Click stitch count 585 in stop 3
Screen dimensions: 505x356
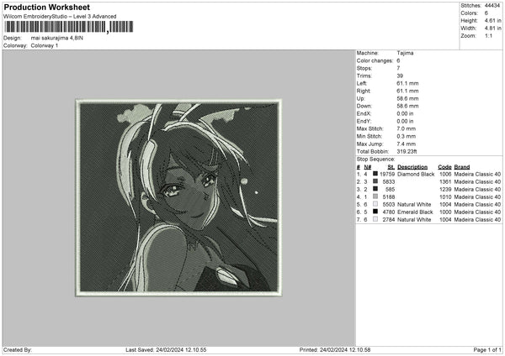pos(390,189)
